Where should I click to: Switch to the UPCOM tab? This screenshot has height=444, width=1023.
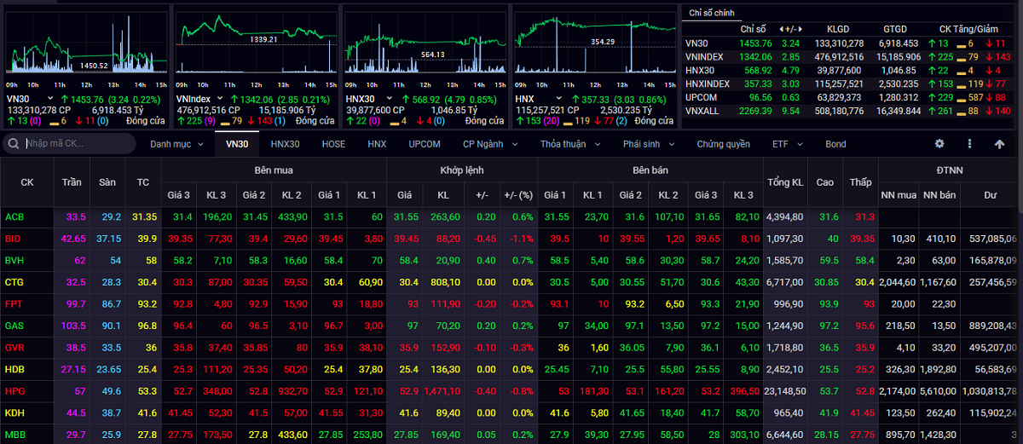(x=425, y=144)
